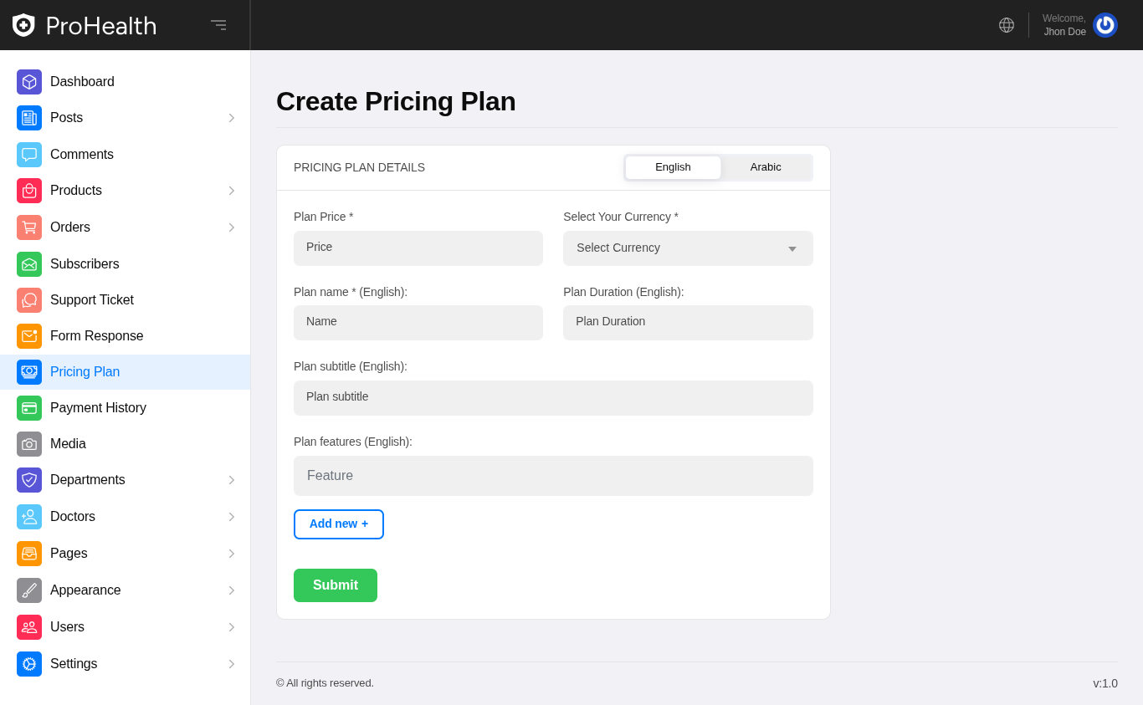Click the Payment History card icon
1143x705 pixels.
click(x=29, y=408)
